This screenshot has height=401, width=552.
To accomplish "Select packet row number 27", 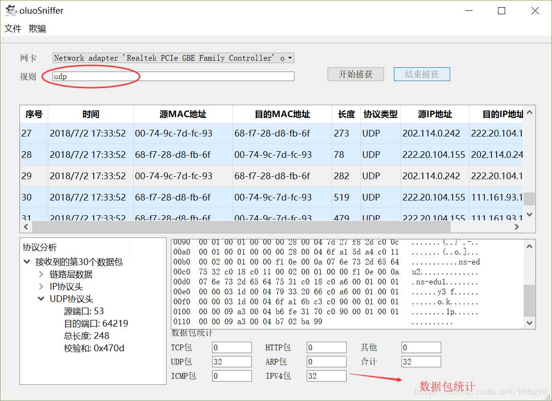I will point(271,133).
